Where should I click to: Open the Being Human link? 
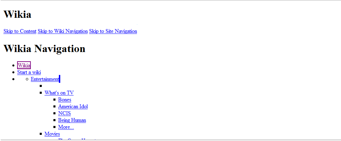72,120
